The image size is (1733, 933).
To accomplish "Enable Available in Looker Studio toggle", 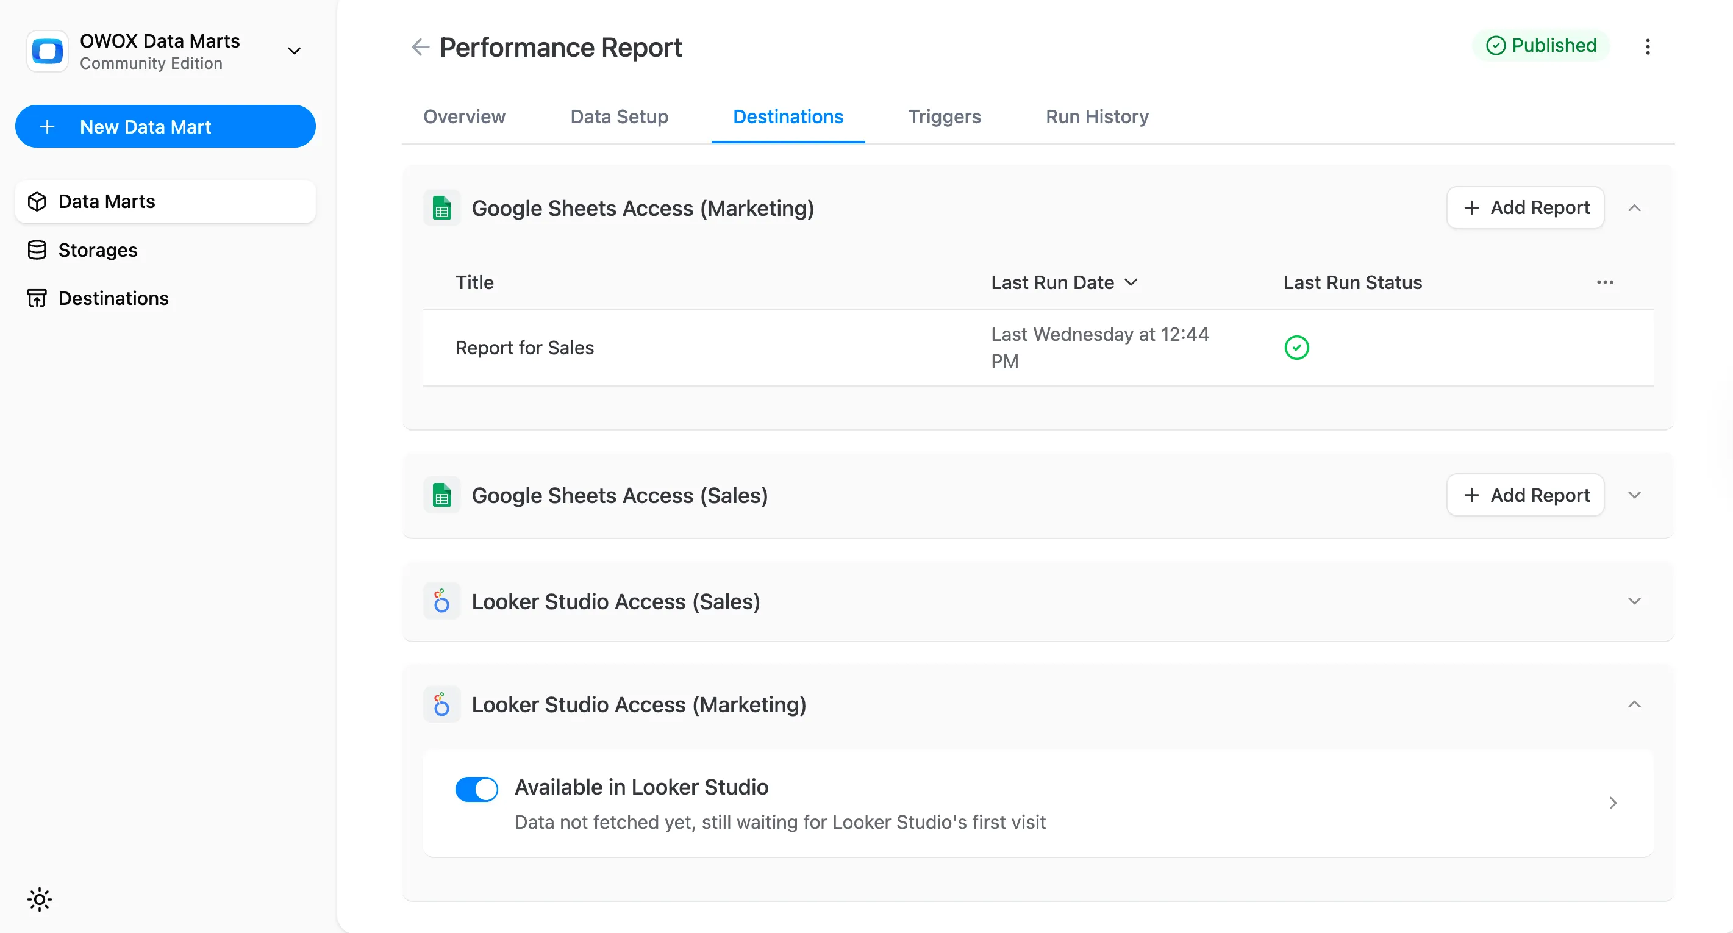I will [x=476, y=788].
